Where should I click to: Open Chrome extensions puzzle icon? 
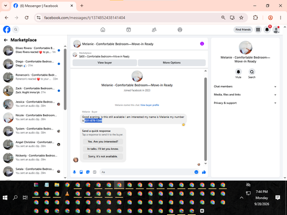point(255,18)
